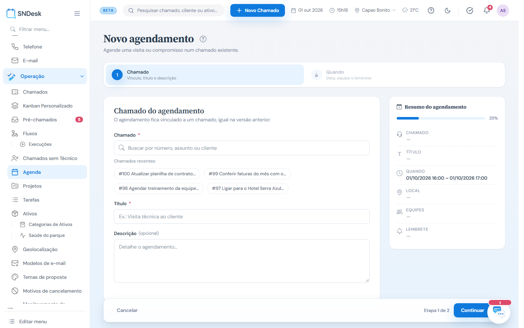Click the weather 21°C indicator

(410, 10)
